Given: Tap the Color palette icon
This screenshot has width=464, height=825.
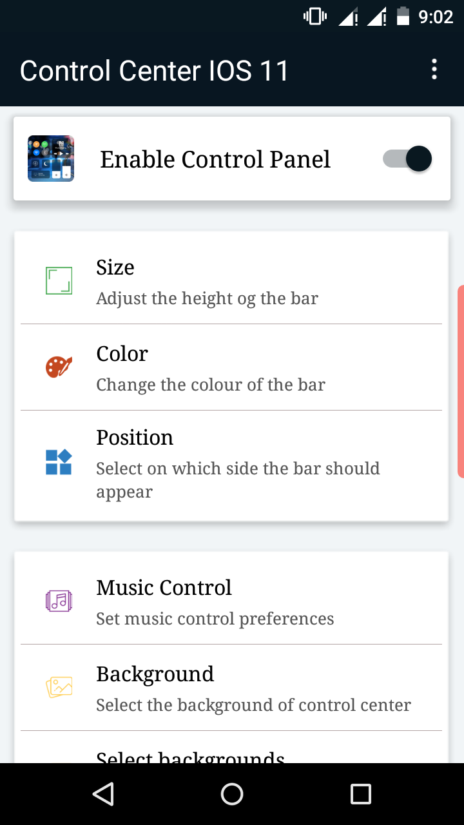Looking at the screenshot, I should tap(59, 367).
